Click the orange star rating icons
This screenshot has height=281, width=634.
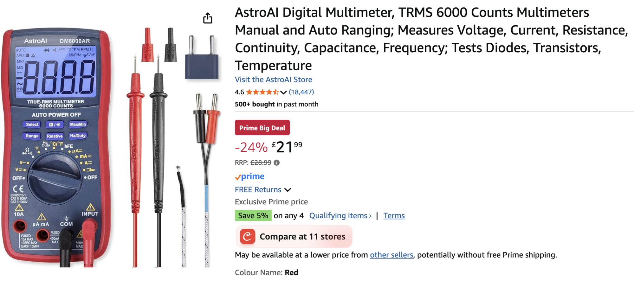click(262, 92)
